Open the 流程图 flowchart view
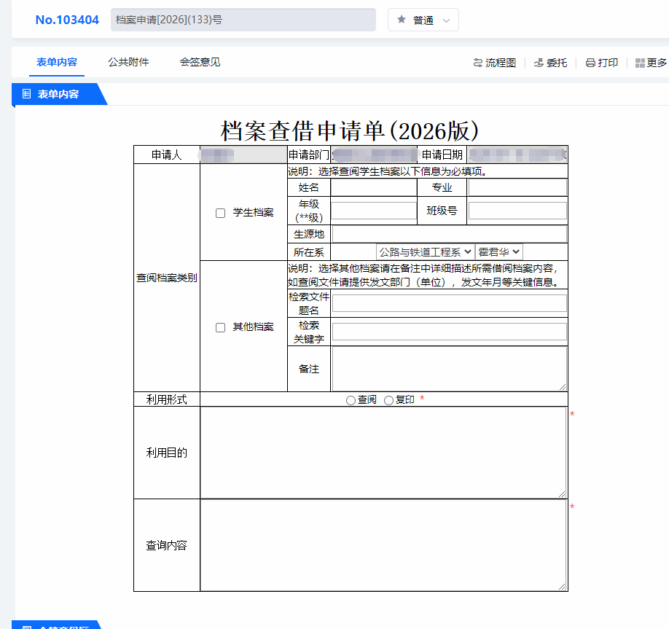 (x=495, y=63)
